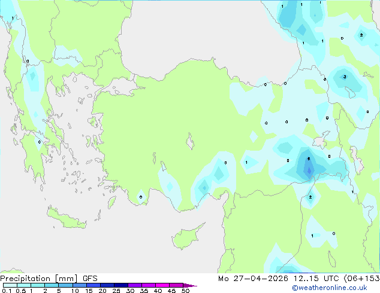Select the 10–15 mm blue legend box
Screen dimensions: 380x293
click(x=79, y=285)
